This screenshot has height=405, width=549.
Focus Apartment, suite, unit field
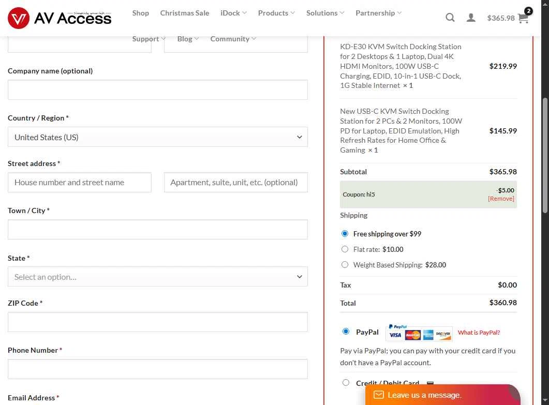(235, 182)
